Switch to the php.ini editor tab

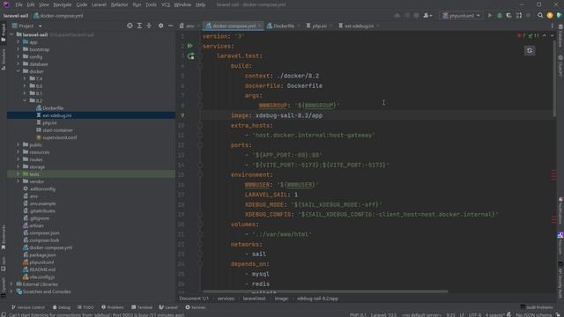pyautogui.click(x=319, y=26)
